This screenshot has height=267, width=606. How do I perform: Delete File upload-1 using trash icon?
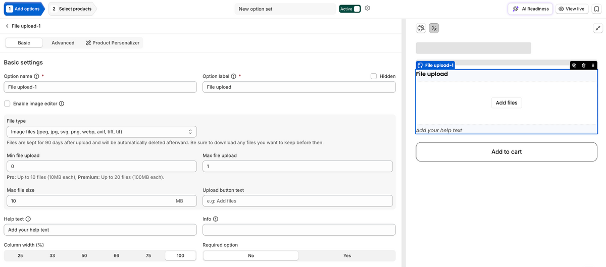click(x=583, y=65)
